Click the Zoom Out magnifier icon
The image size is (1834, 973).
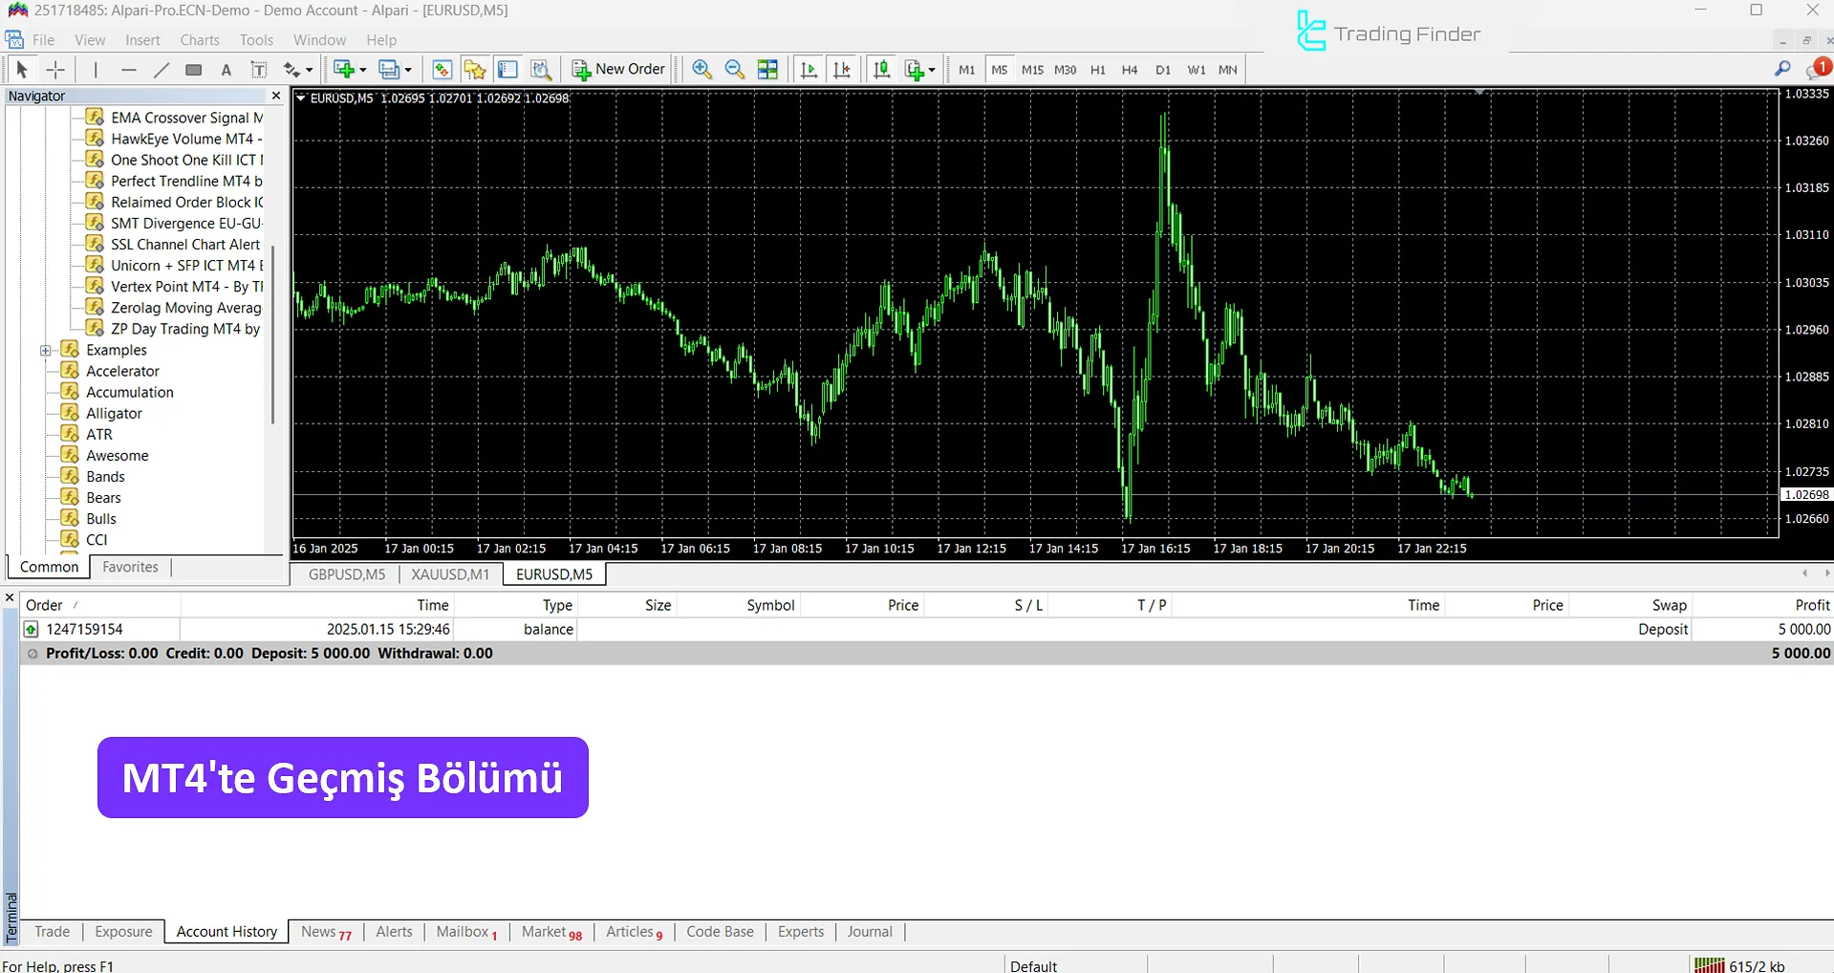tap(735, 70)
